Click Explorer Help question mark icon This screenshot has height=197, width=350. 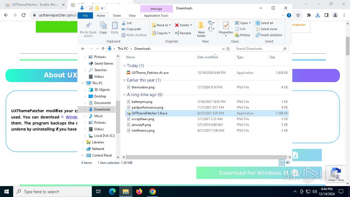(289, 16)
